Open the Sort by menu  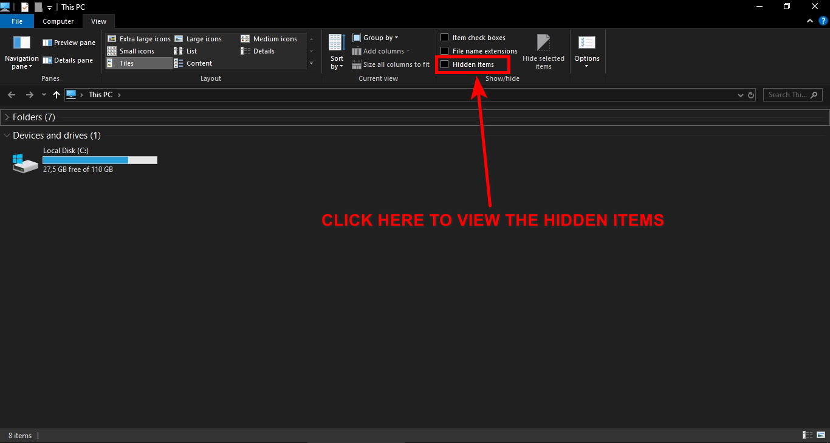(x=337, y=52)
